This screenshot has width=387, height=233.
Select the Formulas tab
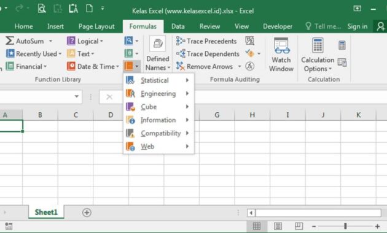pyautogui.click(x=143, y=26)
